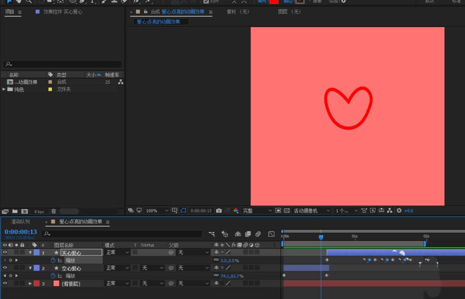Click the snapshot camera icon in viewer

coord(219,211)
